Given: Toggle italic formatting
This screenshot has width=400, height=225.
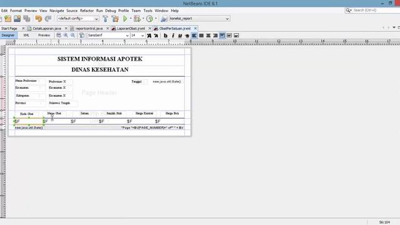Looking at the screenshot, I should [x=172, y=36].
